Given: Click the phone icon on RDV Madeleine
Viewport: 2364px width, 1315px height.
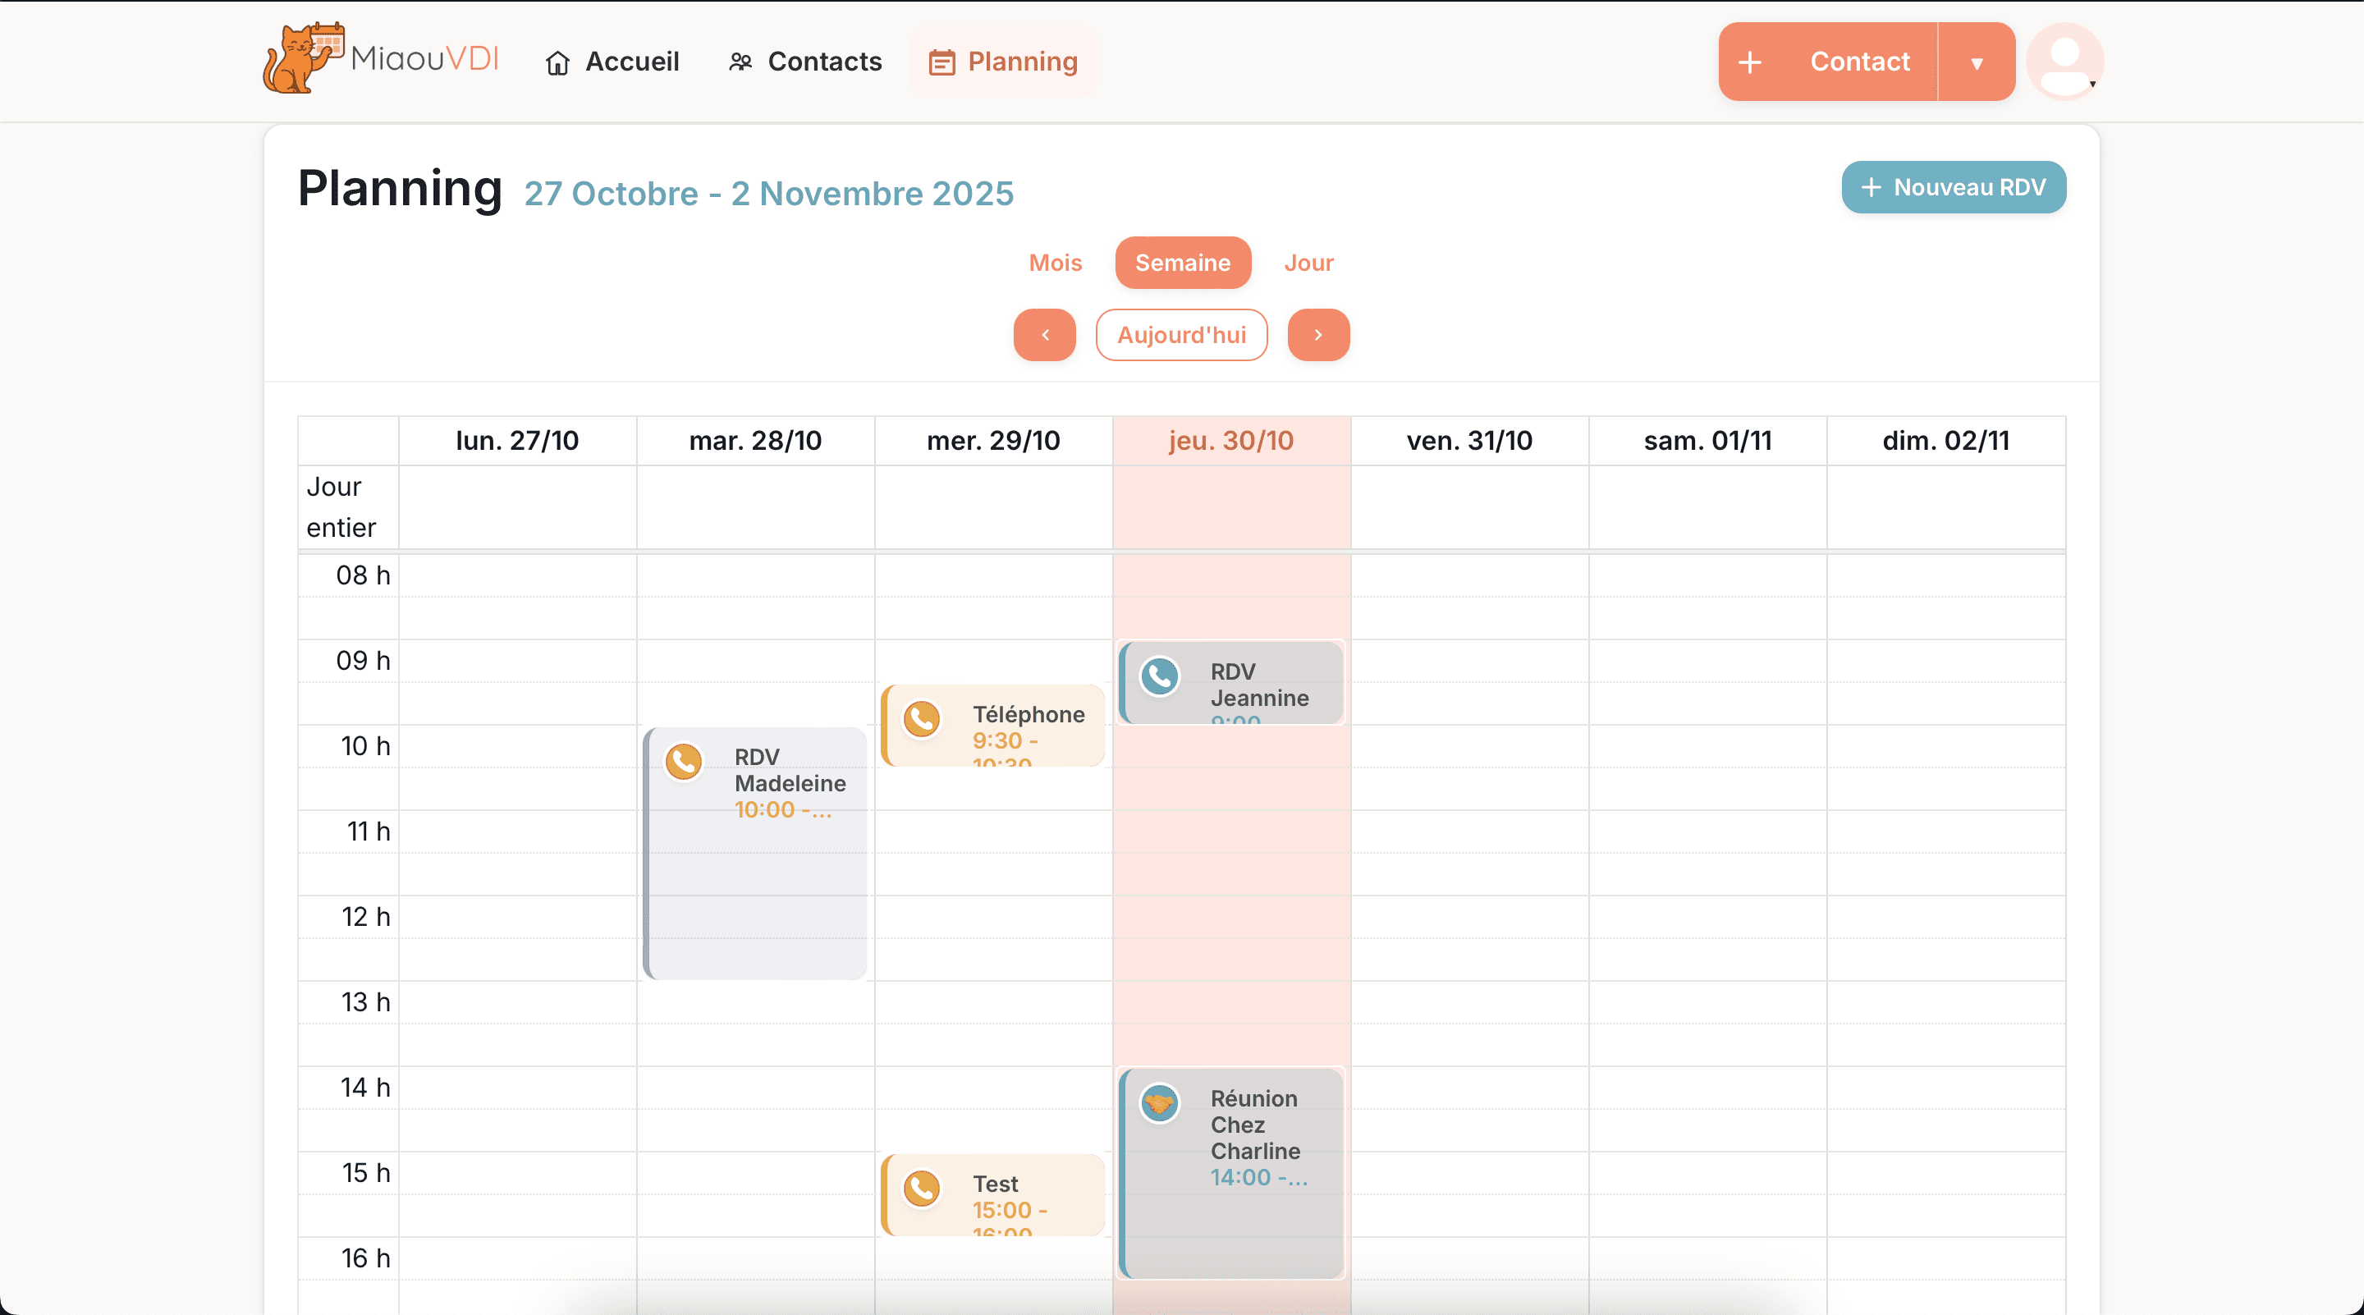Looking at the screenshot, I should coord(684,761).
